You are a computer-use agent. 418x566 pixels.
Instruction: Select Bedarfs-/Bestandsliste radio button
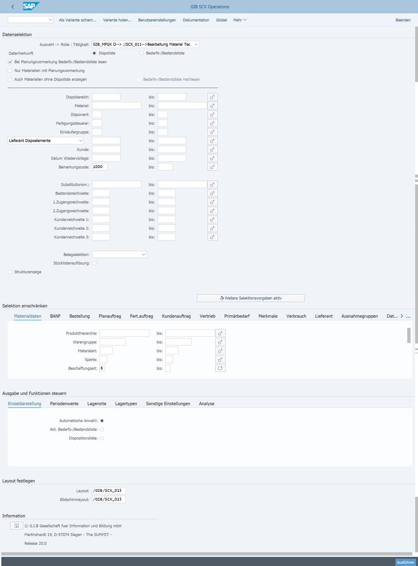[x=142, y=53]
